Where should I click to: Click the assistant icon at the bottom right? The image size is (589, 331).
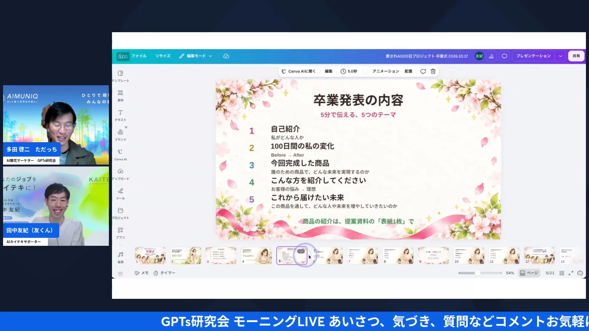(x=580, y=273)
